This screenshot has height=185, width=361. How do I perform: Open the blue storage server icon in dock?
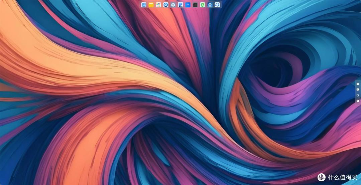coord(180,5)
